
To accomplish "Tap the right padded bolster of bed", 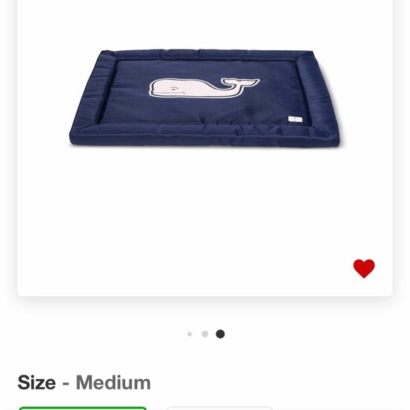I will [317, 94].
